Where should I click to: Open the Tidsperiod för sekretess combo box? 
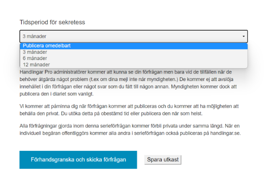[x=133, y=37]
